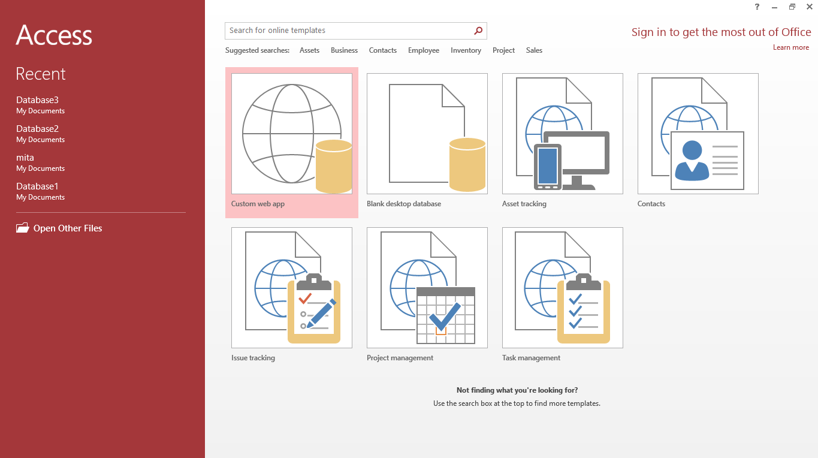Search suggested term Employee
This screenshot has width=818, height=458.
click(424, 50)
